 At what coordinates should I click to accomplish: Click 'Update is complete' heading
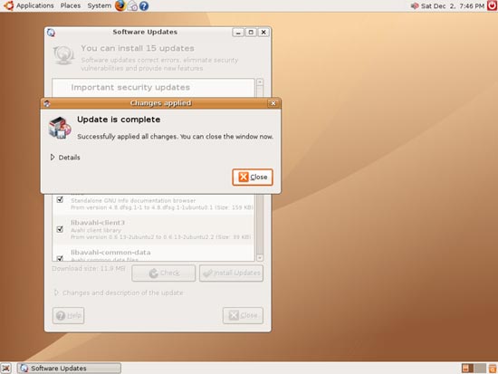(x=119, y=120)
